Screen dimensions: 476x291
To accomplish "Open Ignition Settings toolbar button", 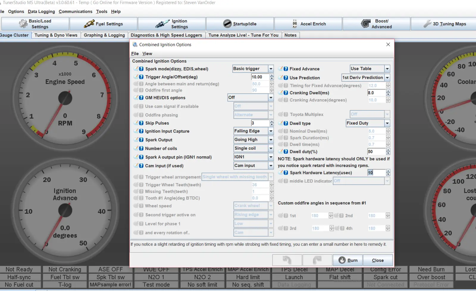I will [x=172, y=24].
